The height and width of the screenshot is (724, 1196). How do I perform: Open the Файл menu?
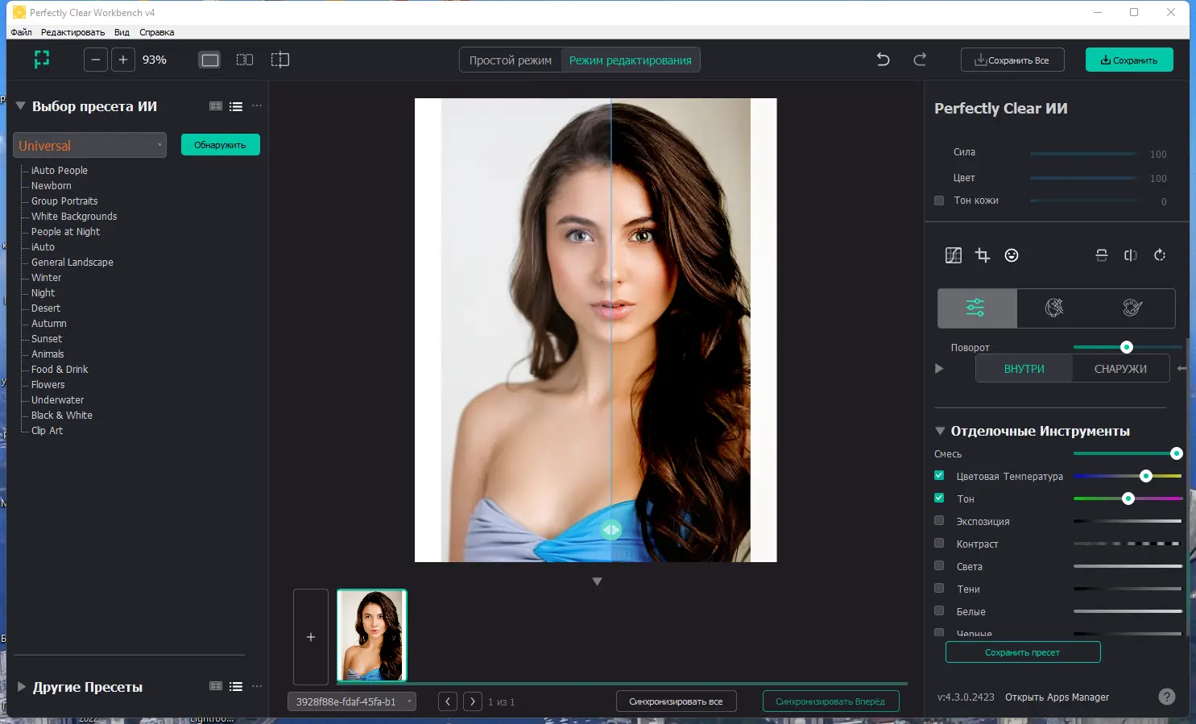[21, 32]
